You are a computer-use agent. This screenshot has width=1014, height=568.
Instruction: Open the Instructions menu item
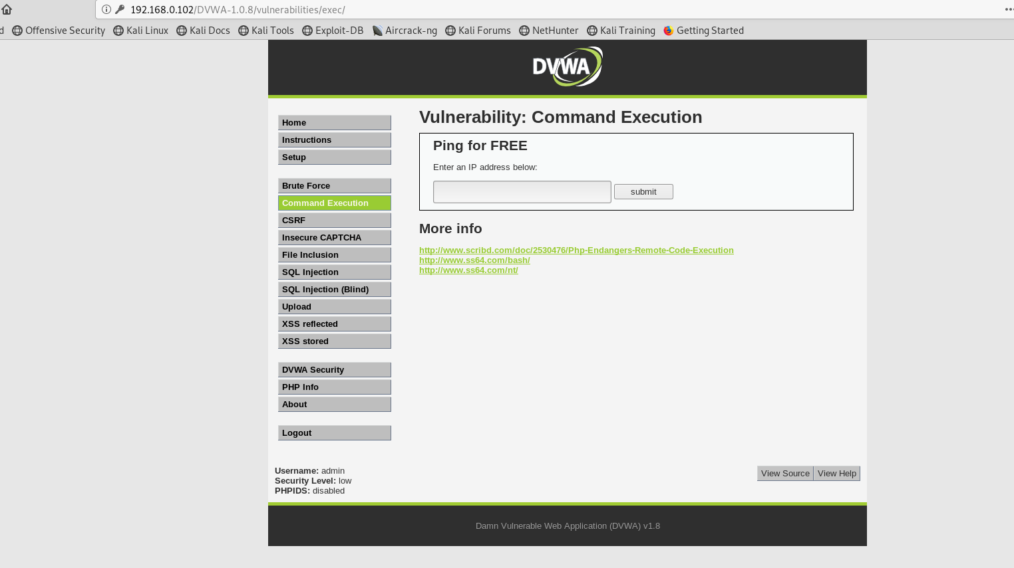click(x=335, y=140)
